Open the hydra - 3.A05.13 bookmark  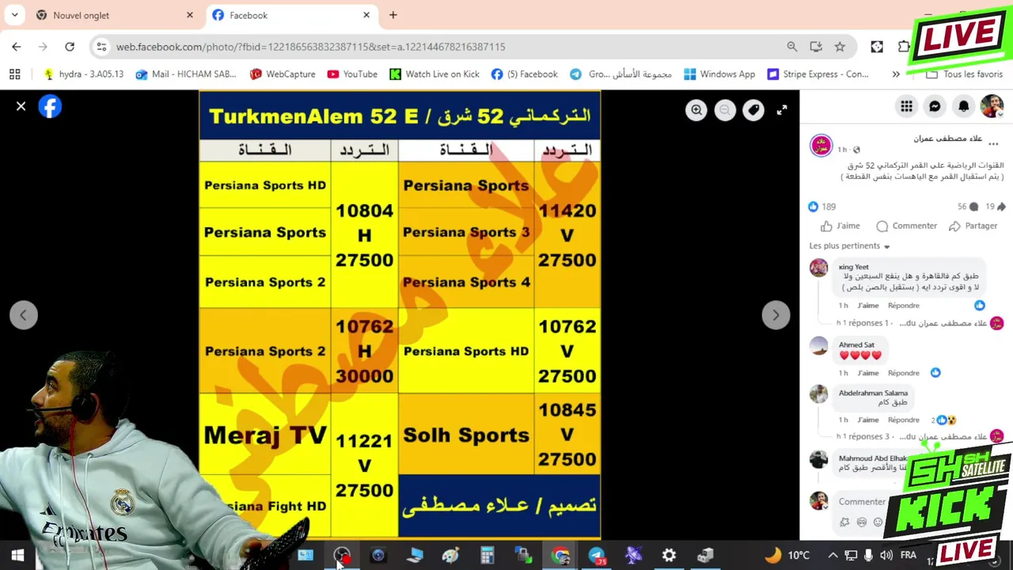pyautogui.click(x=83, y=74)
